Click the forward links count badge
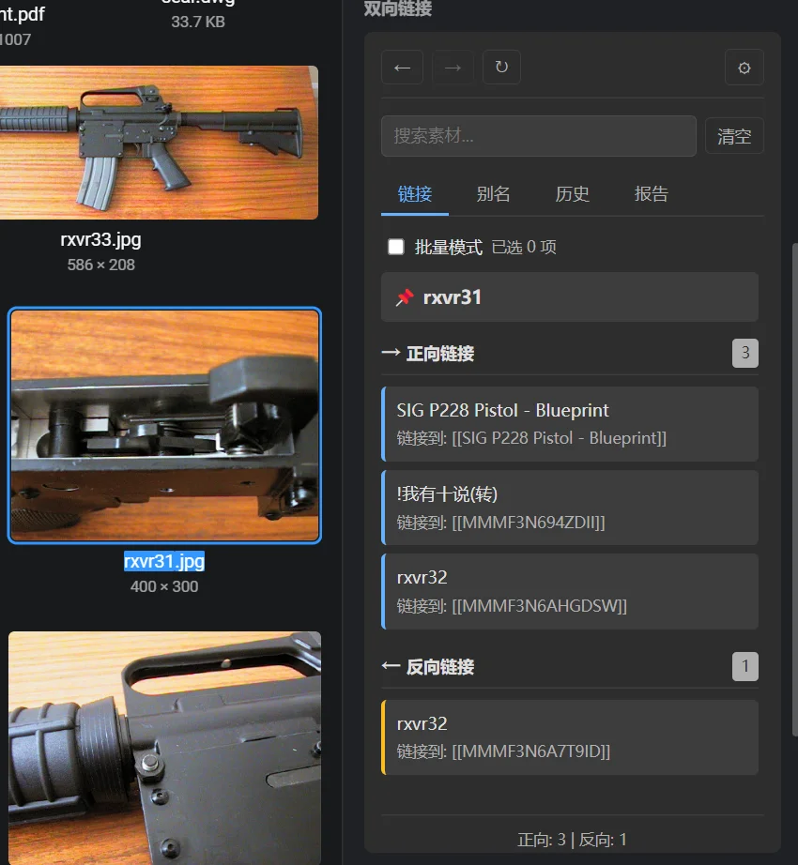The image size is (798, 865). tap(744, 354)
